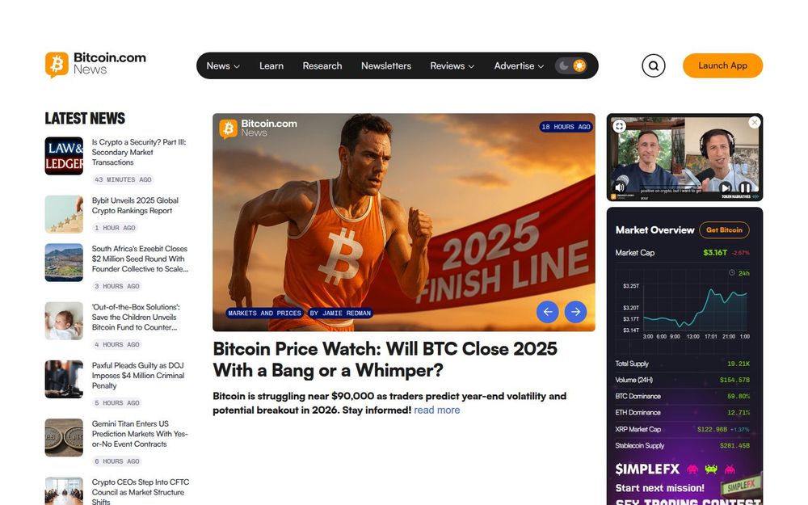Close the floating video player
The width and height of the screenshot is (808, 505).
(755, 123)
